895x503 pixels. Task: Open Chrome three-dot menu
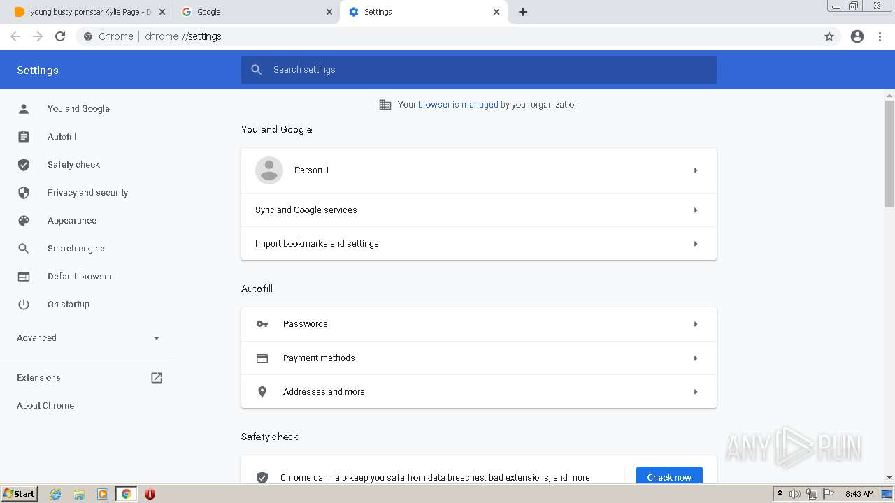click(880, 36)
